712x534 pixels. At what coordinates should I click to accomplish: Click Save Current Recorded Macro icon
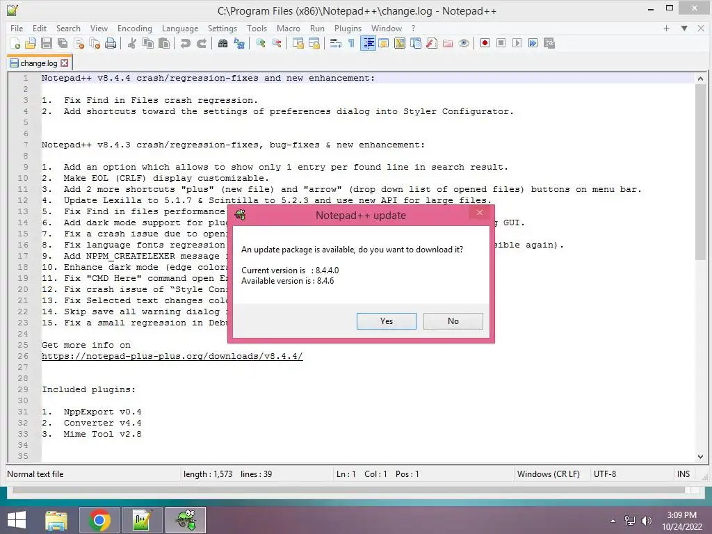click(549, 43)
